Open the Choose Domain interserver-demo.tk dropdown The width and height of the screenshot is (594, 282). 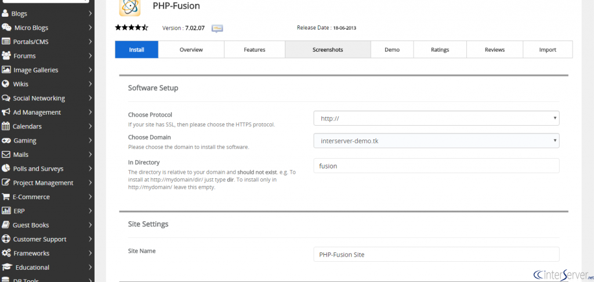pos(436,141)
